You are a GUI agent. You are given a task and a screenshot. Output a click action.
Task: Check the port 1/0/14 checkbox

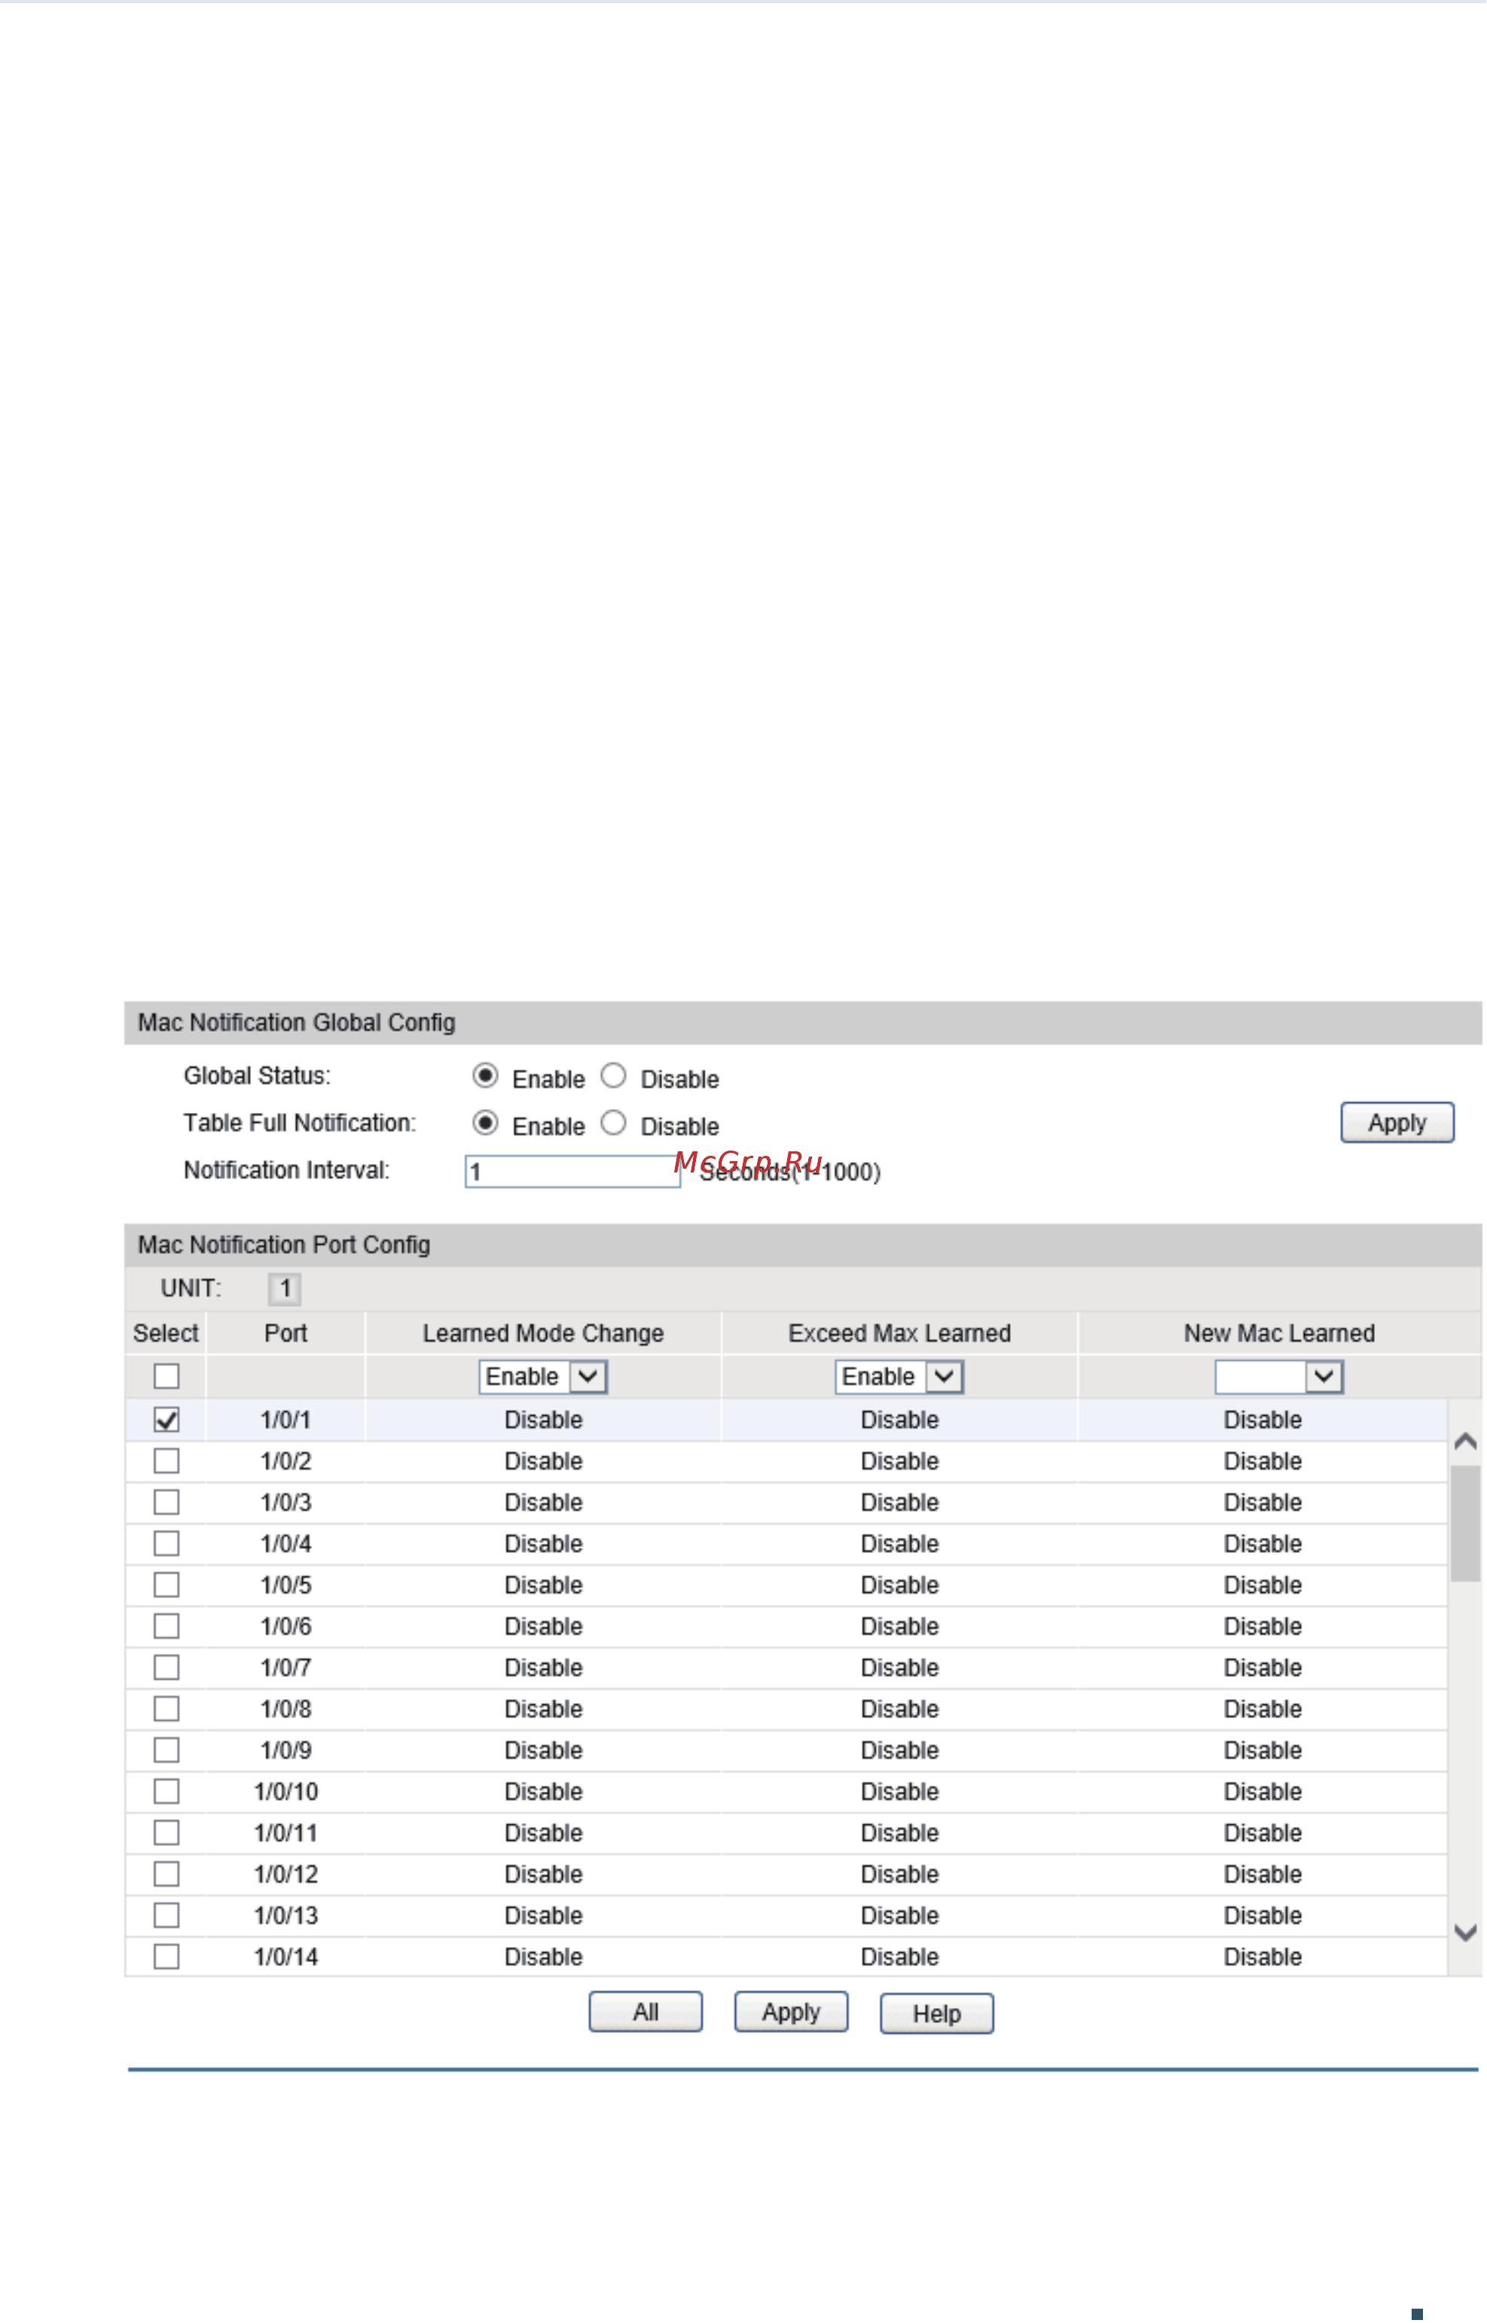167,1958
